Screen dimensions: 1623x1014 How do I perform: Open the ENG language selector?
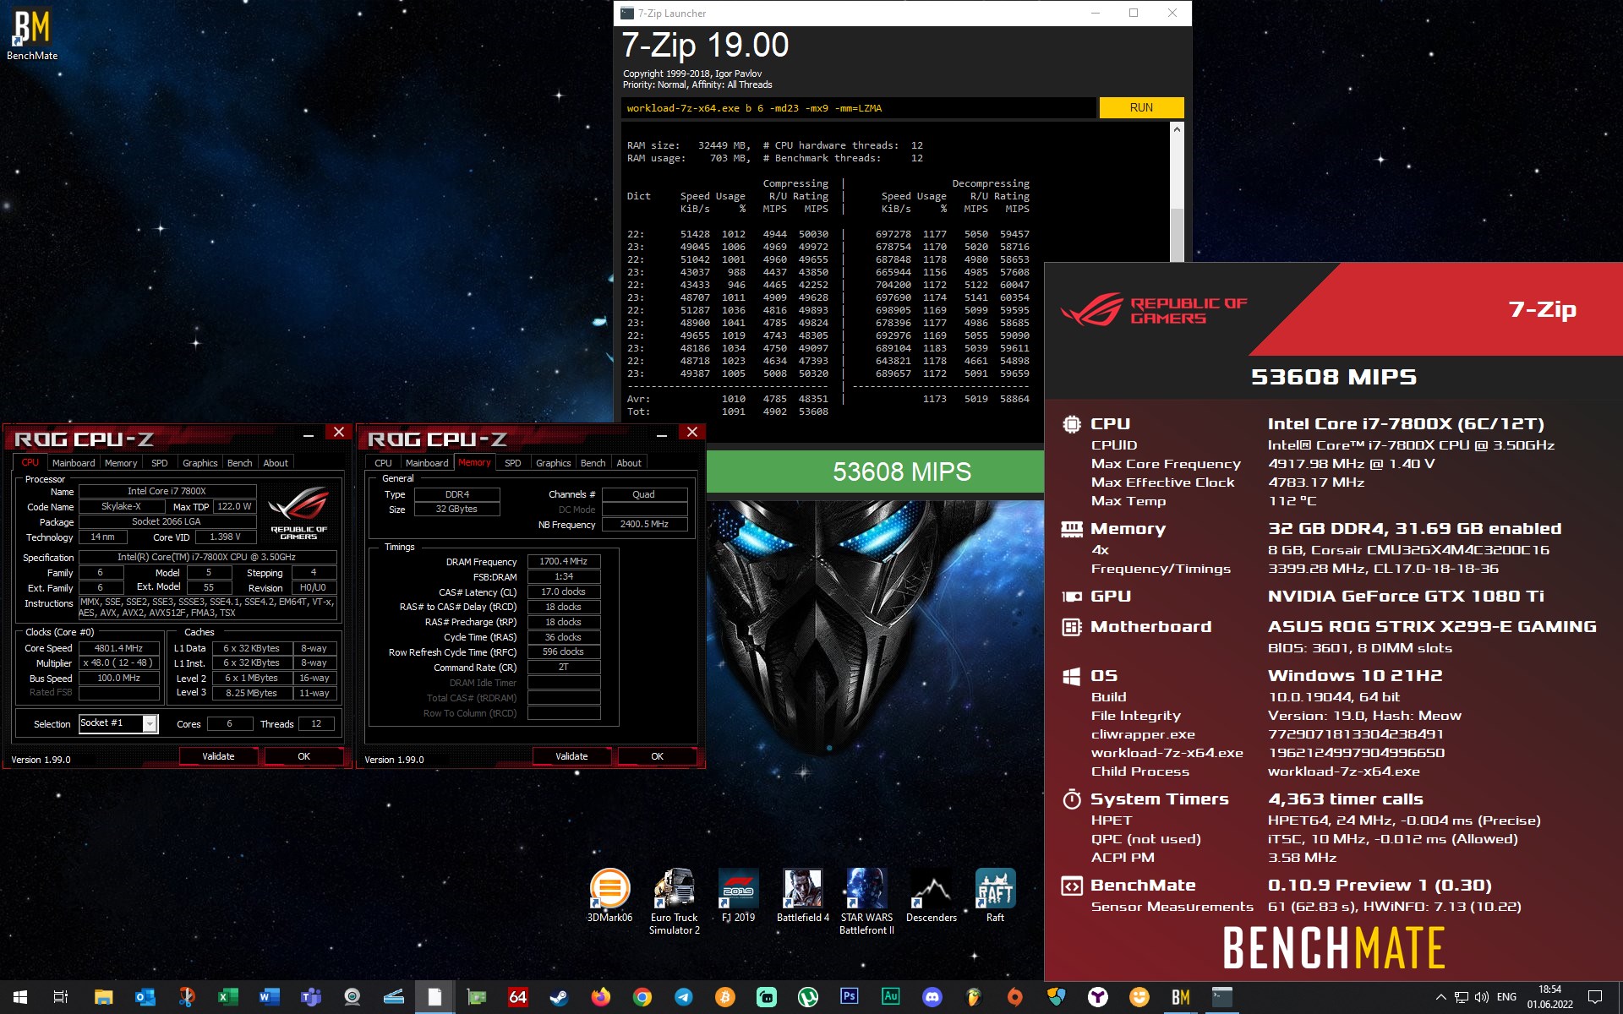point(1506,997)
